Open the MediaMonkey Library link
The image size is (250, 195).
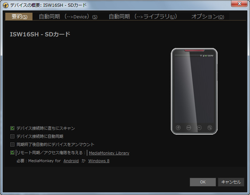coord(109,153)
